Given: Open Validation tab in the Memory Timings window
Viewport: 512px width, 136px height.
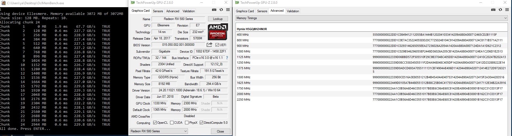Looking at the screenshot, I should pos(293,11).
